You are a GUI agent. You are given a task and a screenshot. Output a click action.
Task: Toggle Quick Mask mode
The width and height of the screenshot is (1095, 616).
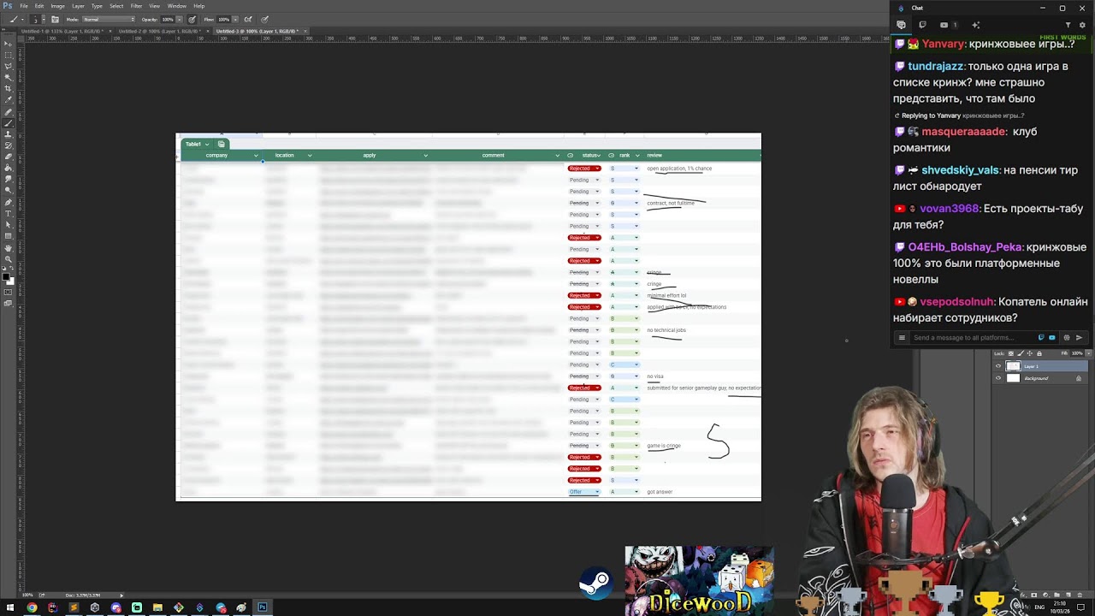[x=8, y=292]
